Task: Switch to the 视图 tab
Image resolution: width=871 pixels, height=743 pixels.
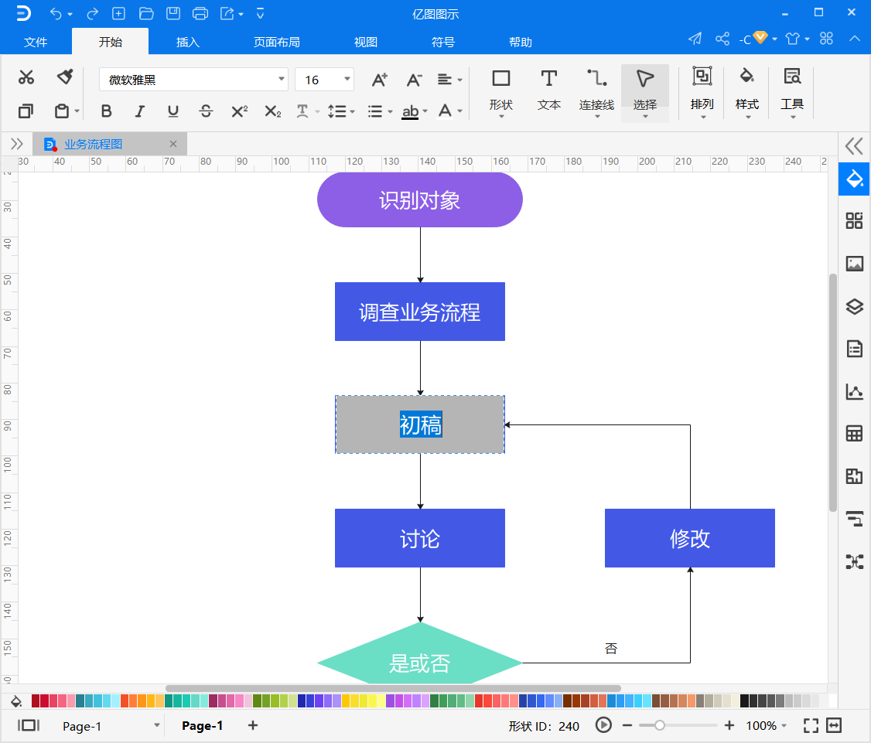Action: (x=366, y=43)
